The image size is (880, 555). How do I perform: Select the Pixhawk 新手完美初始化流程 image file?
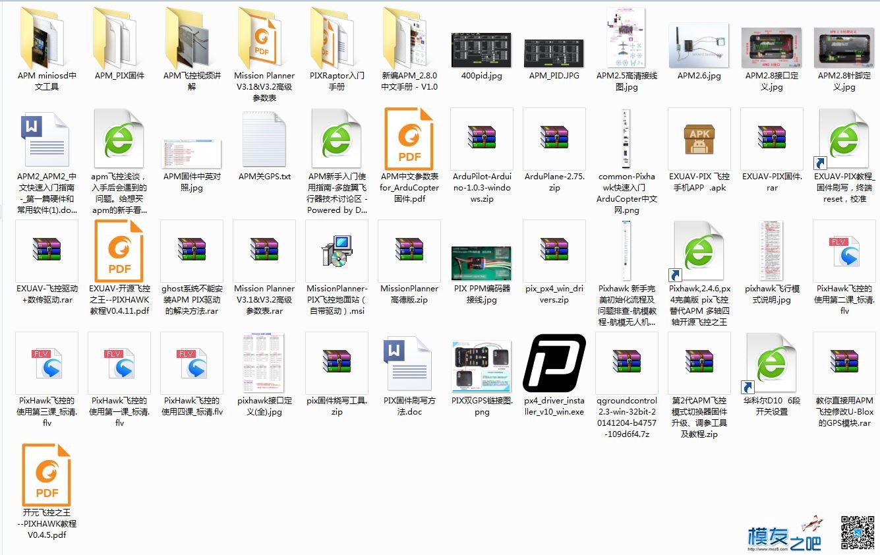tap(627, 252)
